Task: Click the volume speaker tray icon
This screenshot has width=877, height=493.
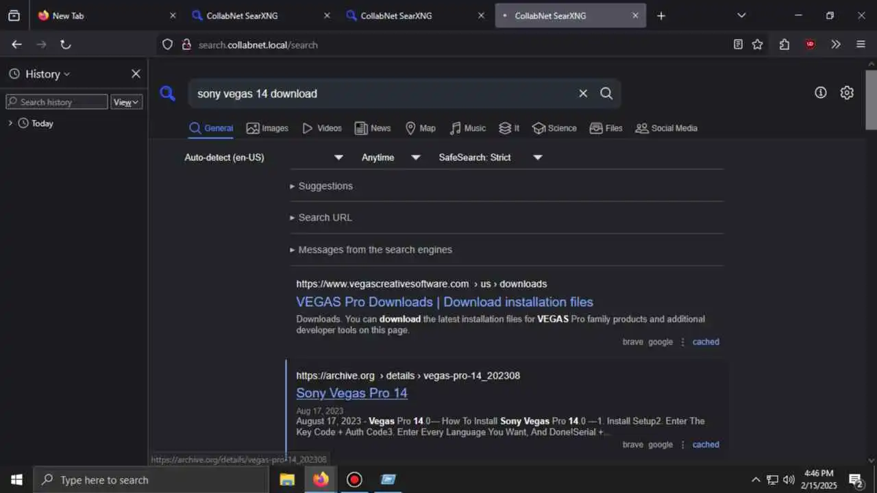Action: click(x=789, y=480)
